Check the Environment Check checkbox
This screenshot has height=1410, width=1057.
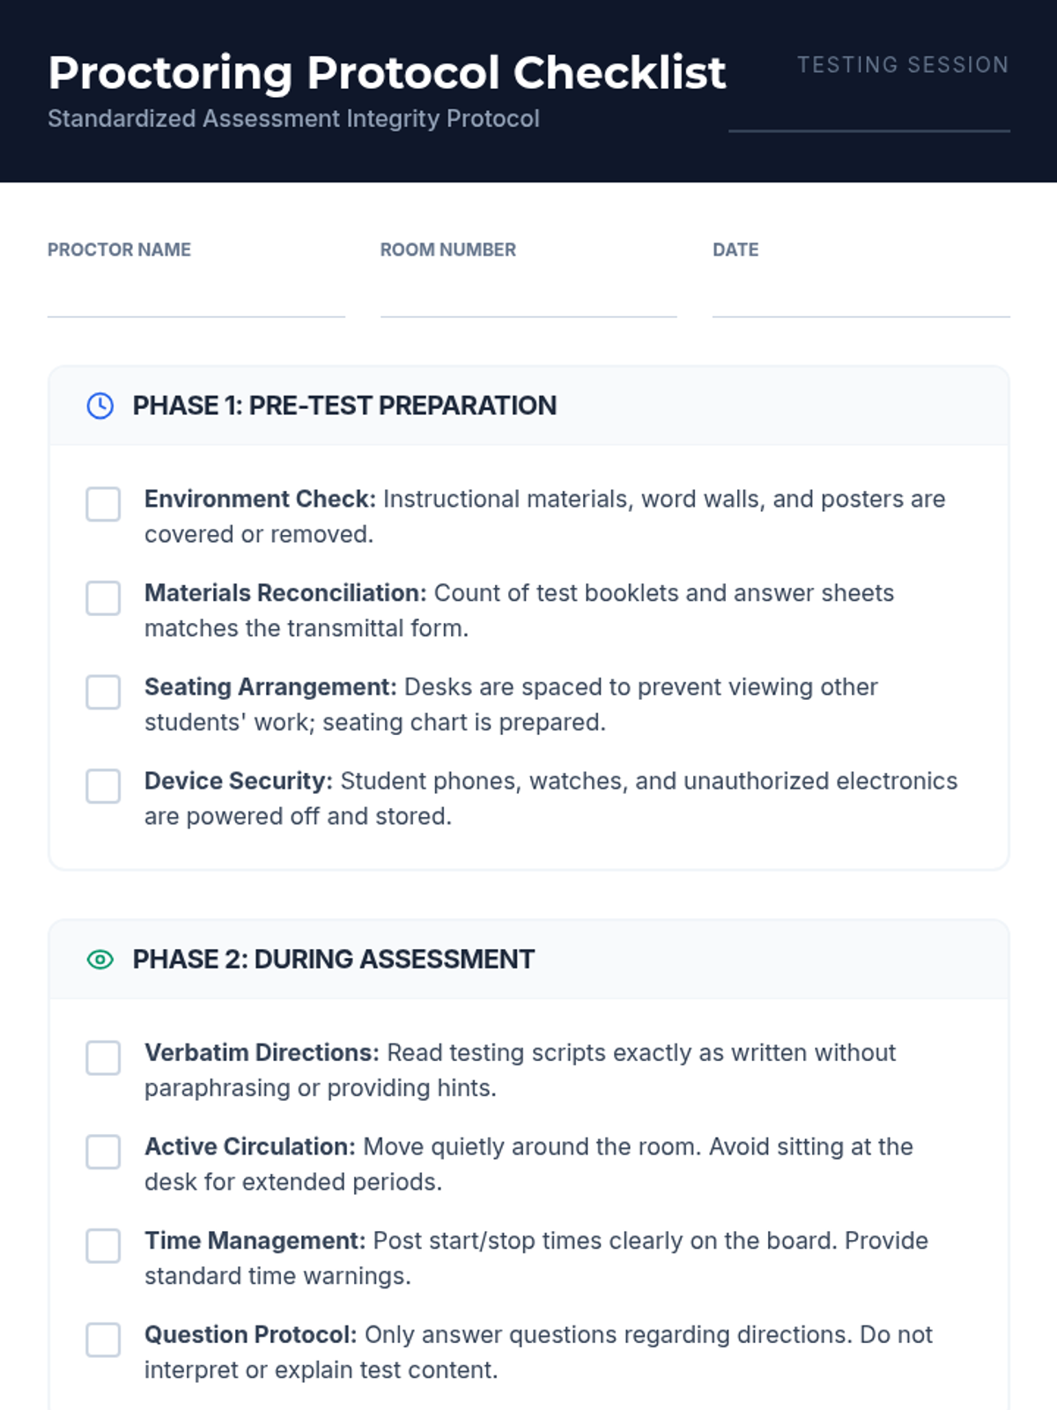[x=103, y=504]
